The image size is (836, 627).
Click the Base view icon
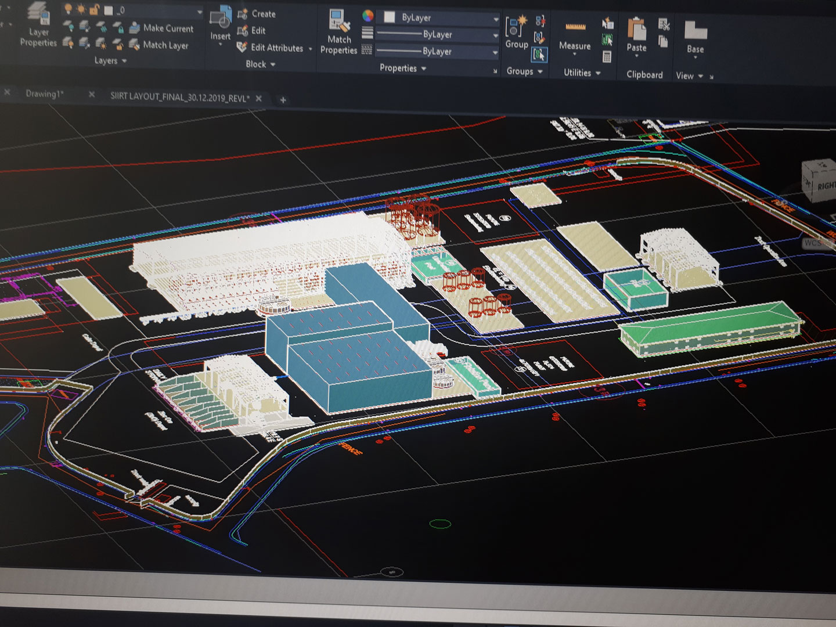(695, 30)
